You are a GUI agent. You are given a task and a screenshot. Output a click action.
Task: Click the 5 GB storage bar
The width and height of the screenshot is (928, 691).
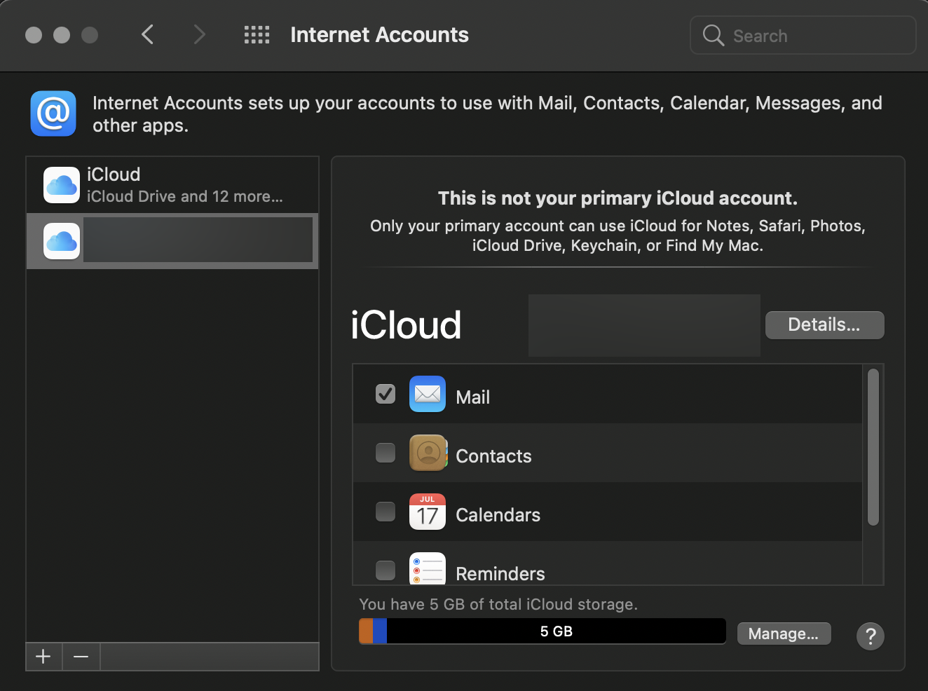click(543, 631)
